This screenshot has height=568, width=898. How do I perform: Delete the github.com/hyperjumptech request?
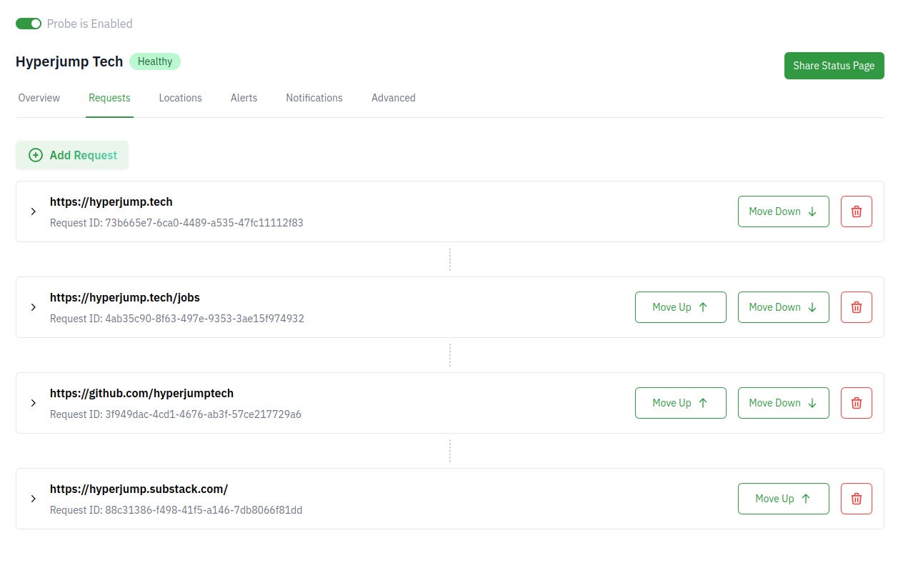click(x=856, y=403)
